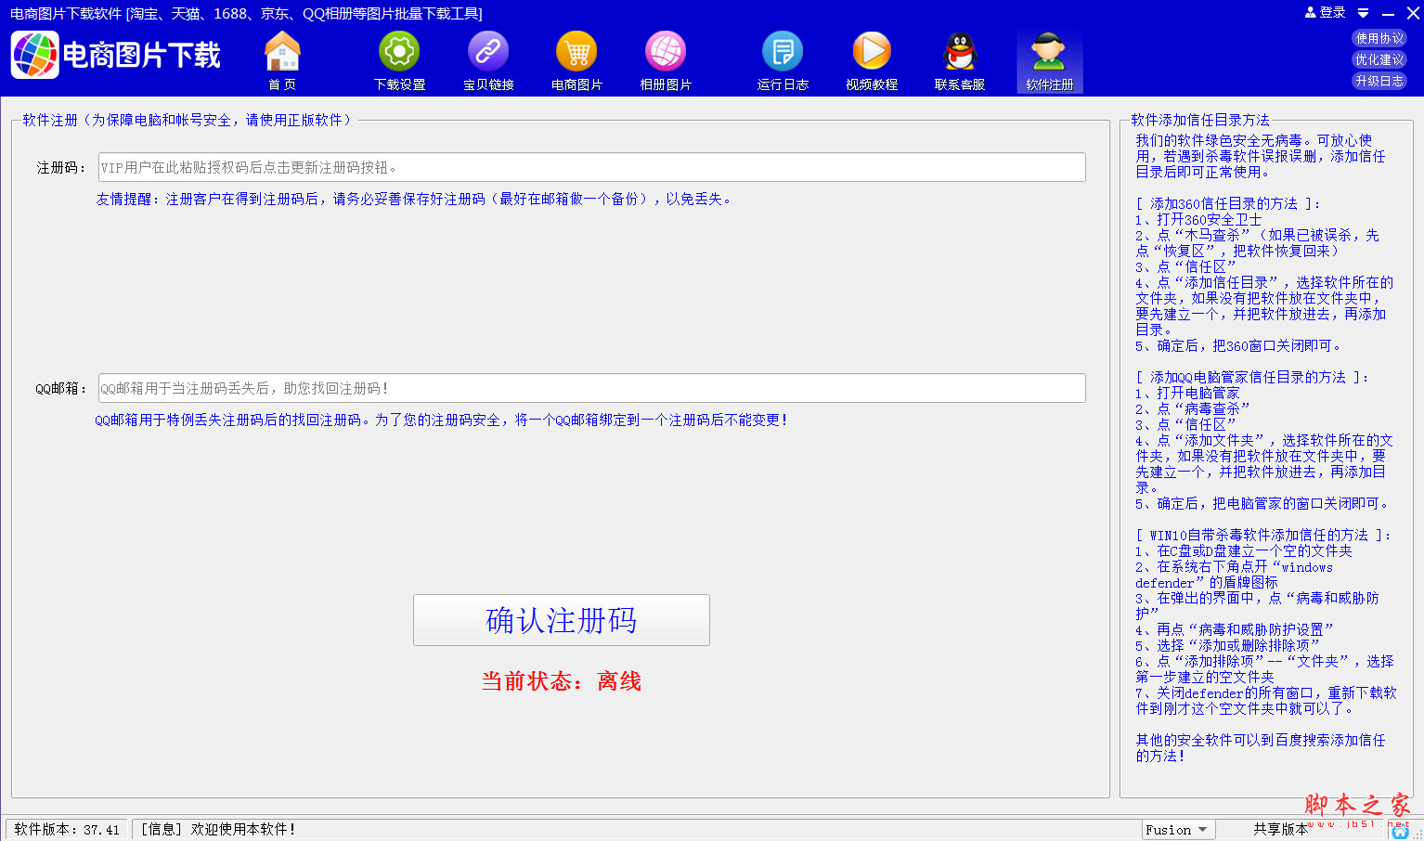This screenshot has width=1424, height=841.
Task: Click the QQ邮箱 email input field
Action: point(592,388)
